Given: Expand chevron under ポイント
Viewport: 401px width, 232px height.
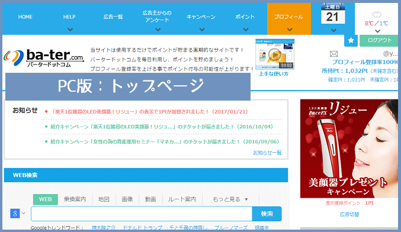Looking at the screenshot, I should coord(246,30).
